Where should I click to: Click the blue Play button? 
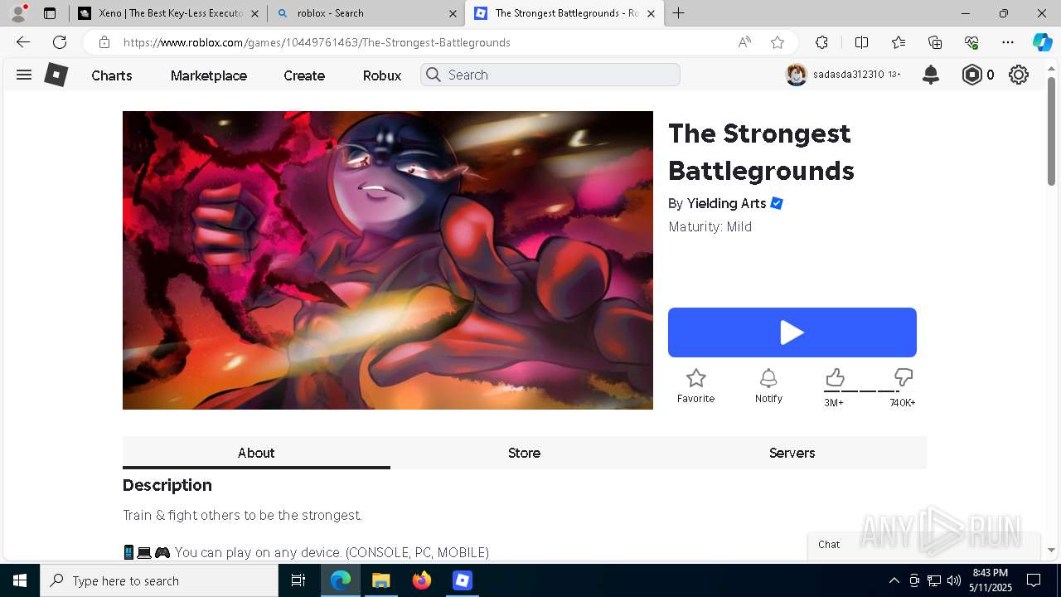(792, 332)
